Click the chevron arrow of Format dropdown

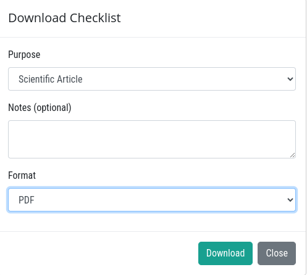pyautogui.click(x=290, y=200)
